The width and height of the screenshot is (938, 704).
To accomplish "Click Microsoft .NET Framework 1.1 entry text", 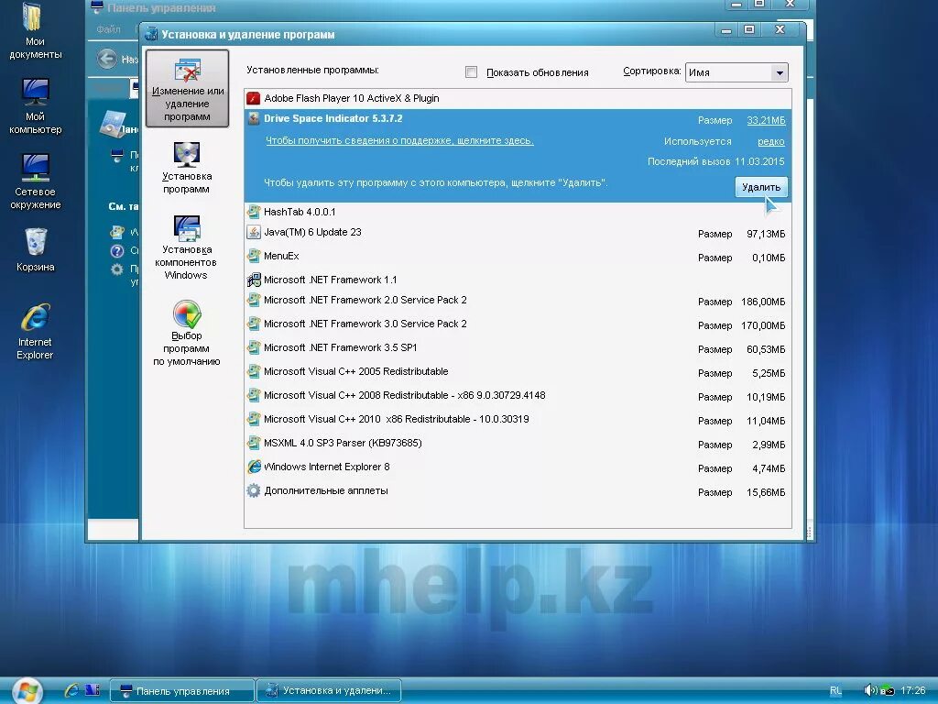I will click(x=330, y=280).
